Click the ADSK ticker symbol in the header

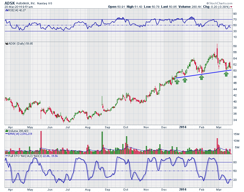pos(10,3)
